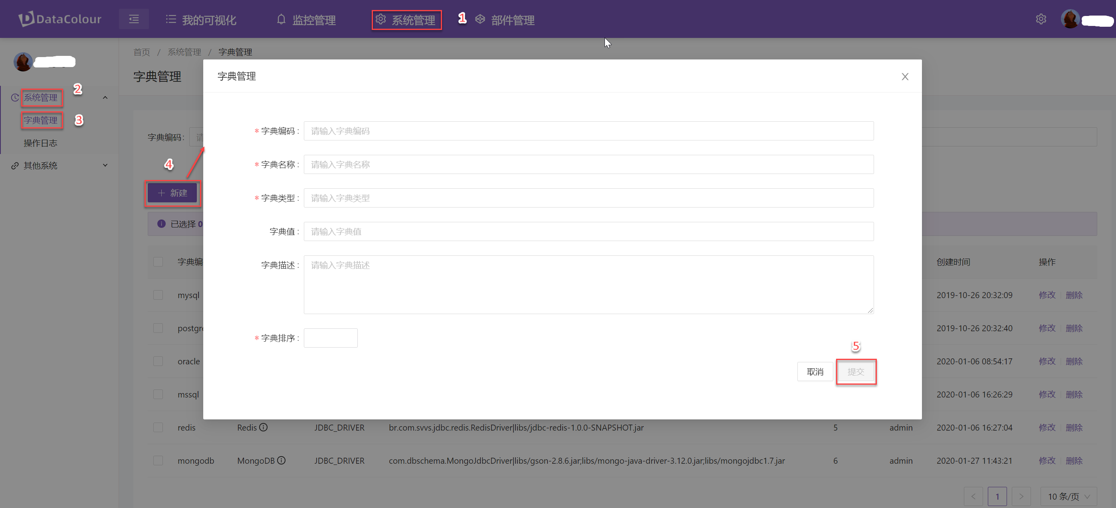This screenshot has height=508, width=1116.
Task: Check the redis row checkbox
Action: point(158,427)
